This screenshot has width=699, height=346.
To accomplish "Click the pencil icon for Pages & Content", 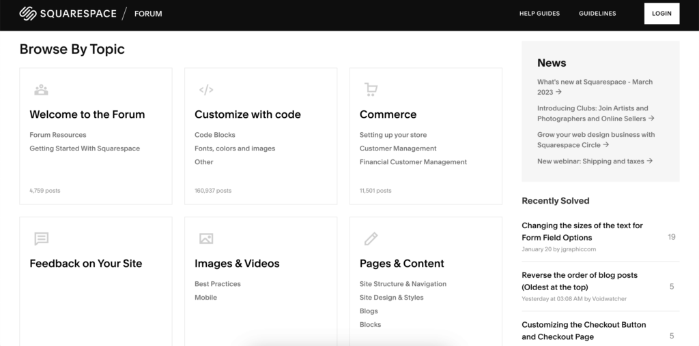I will click(x=371, y=239).
